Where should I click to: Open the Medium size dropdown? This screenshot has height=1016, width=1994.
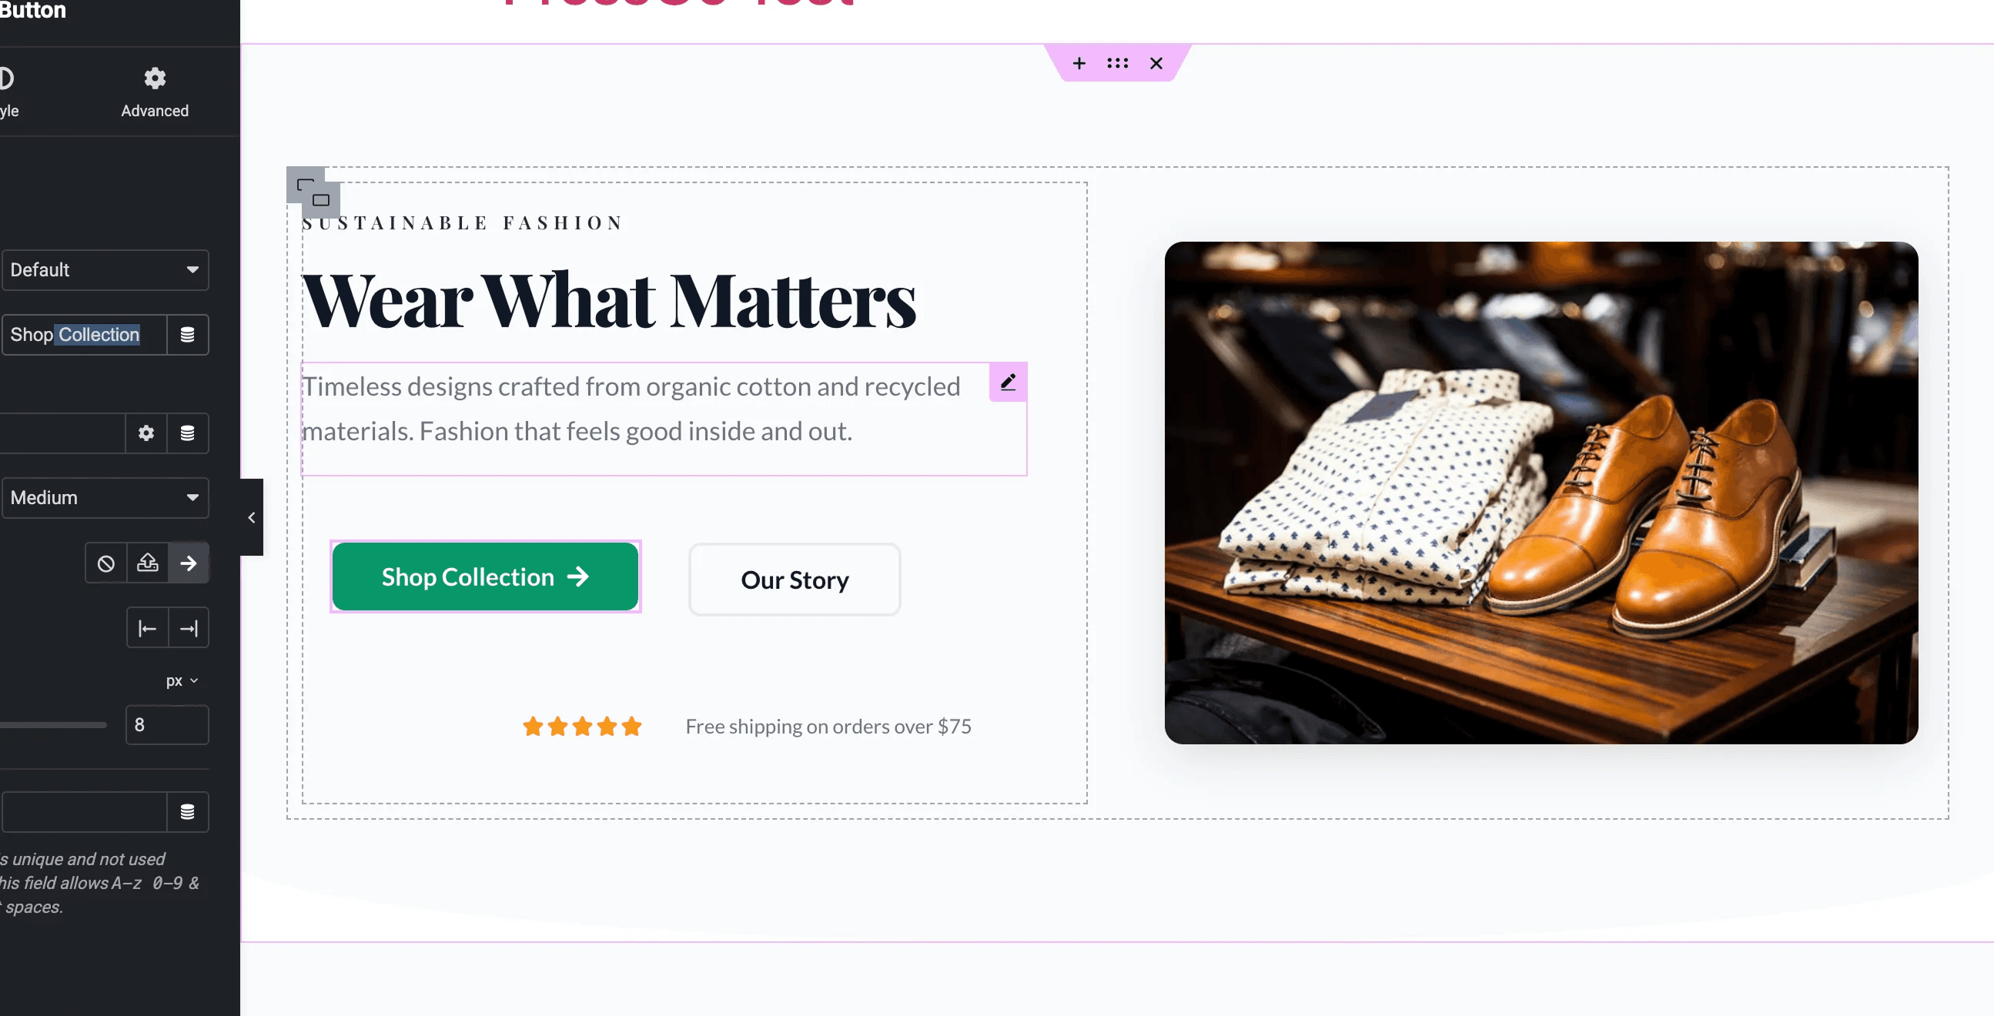[105, 497]
